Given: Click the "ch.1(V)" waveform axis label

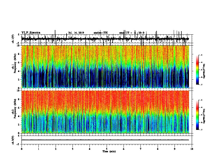Looking at the screenshot, I should click(13, 39).
